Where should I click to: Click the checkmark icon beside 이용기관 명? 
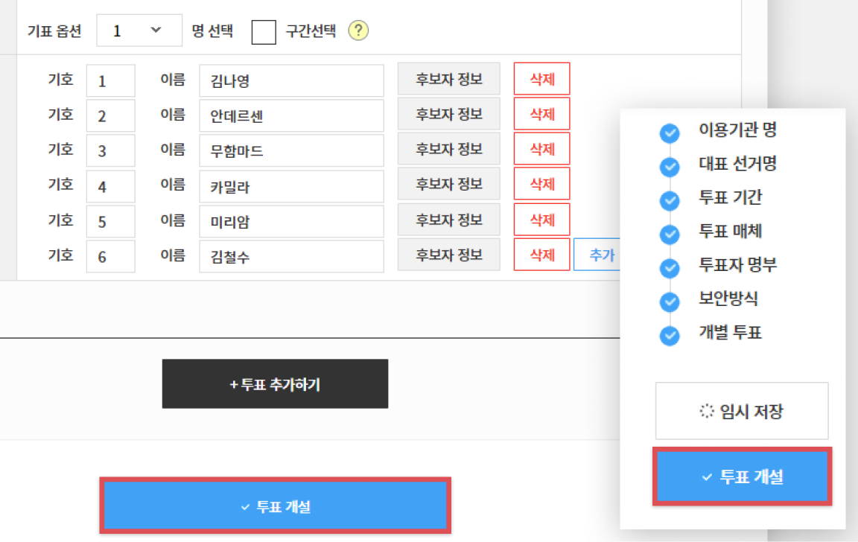pyautogui.click(x=670, y=133)
